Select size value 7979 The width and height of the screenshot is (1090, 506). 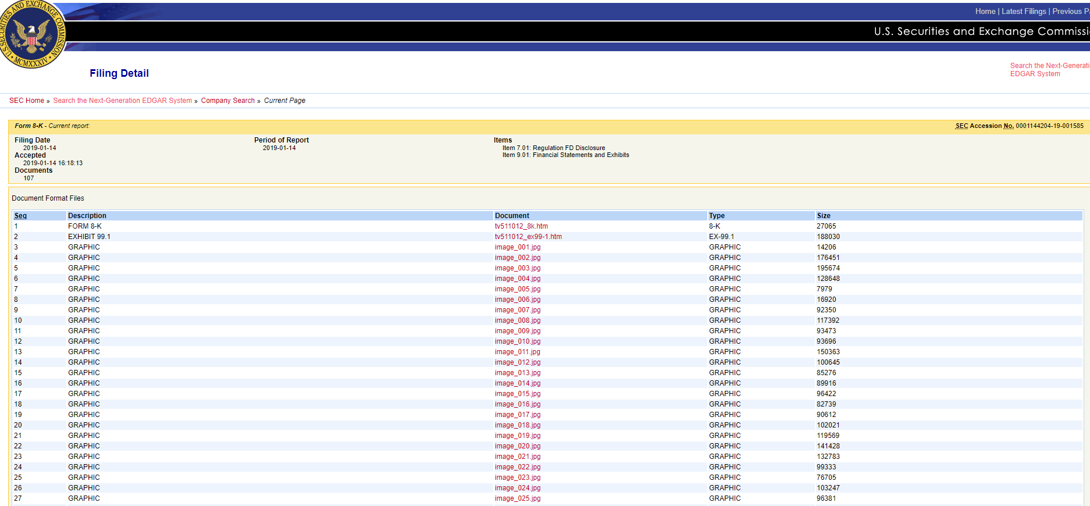click(824, 289)
